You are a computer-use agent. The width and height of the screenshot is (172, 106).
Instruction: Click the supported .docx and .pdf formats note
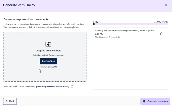[x=48, y=55]
